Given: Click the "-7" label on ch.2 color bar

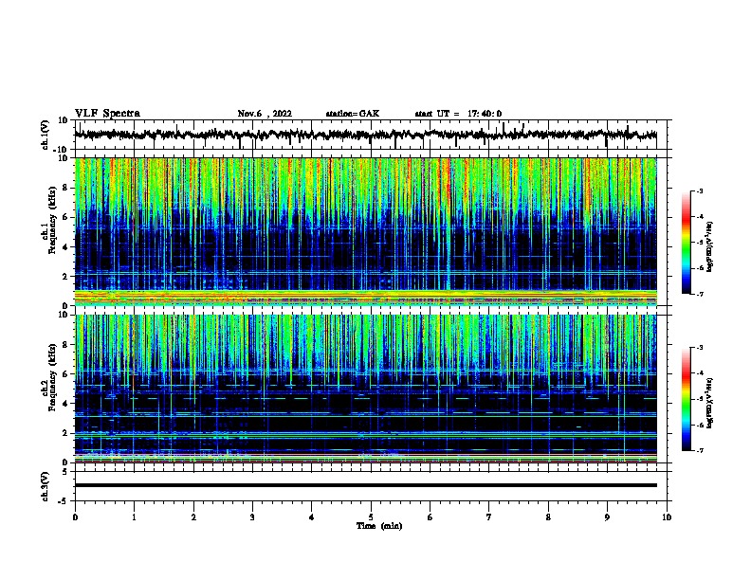Looking at the screenshot, I should pos(699,450).
